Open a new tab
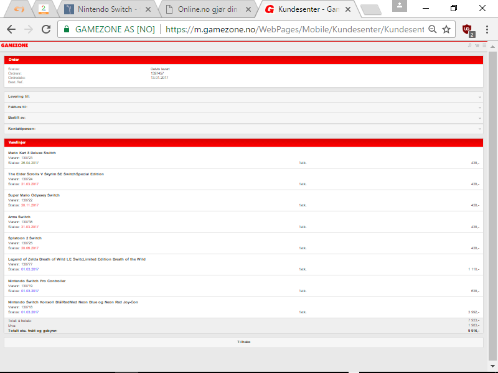 [x=370, y=10]
